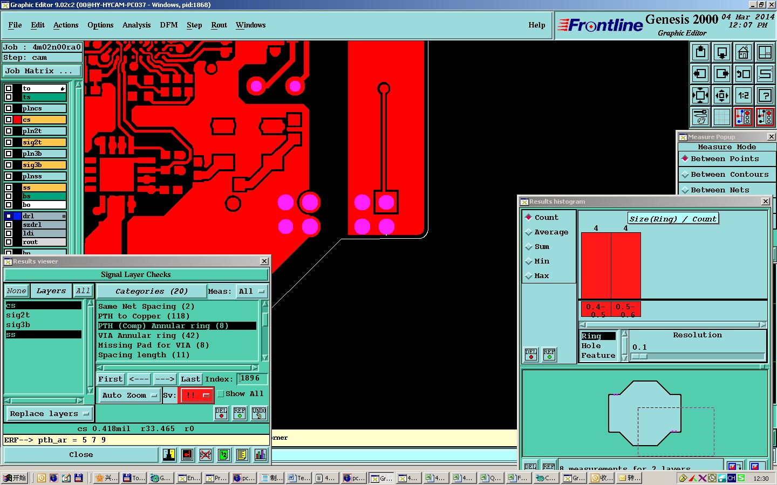Image resolution: width=777 pixels, height=485 pixels.
Task: Click the Home view icon
Action: pyautogui.click(x=744, y=52)
